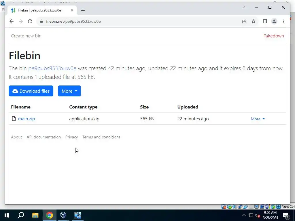Viewport: 295px width, 221px height.
Task: Show hidden system tray icons
Action: click(244, 215)
